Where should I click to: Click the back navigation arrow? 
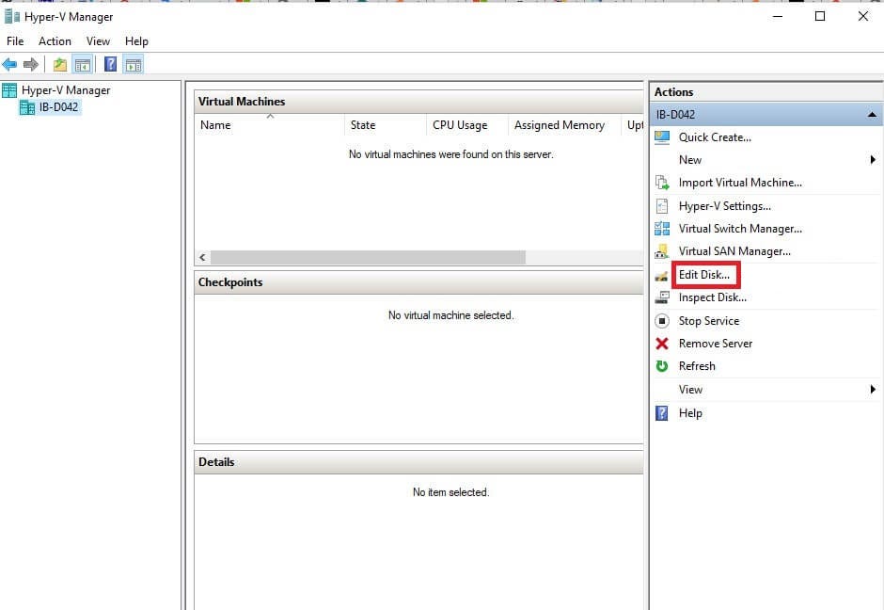pyautogui.click(x=10, y=63)
